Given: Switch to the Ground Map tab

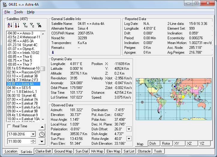Looking at the screenshot, I should (63, 151).
